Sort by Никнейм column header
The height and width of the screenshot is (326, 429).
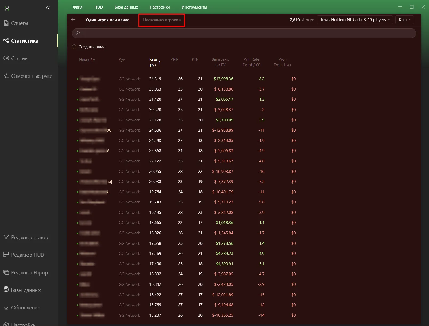87,60
